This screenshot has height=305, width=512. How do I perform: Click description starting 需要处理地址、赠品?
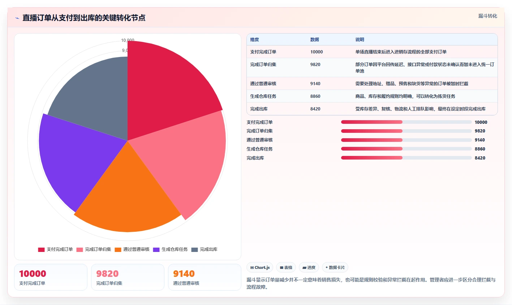click(x=412, y=84)
